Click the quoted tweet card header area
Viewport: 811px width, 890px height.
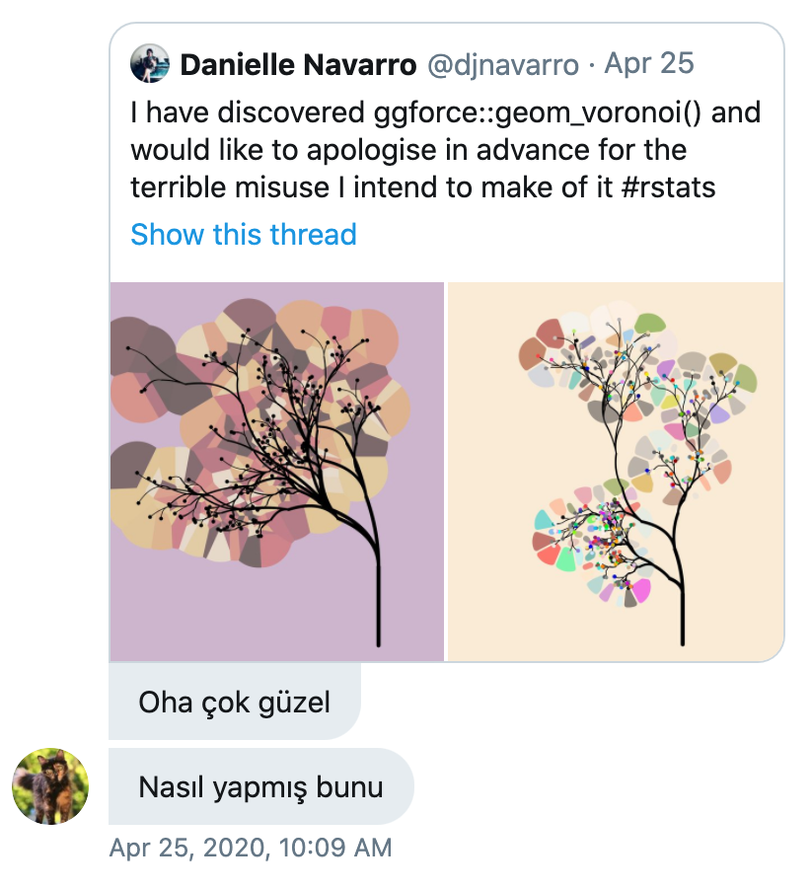[412, 64]
